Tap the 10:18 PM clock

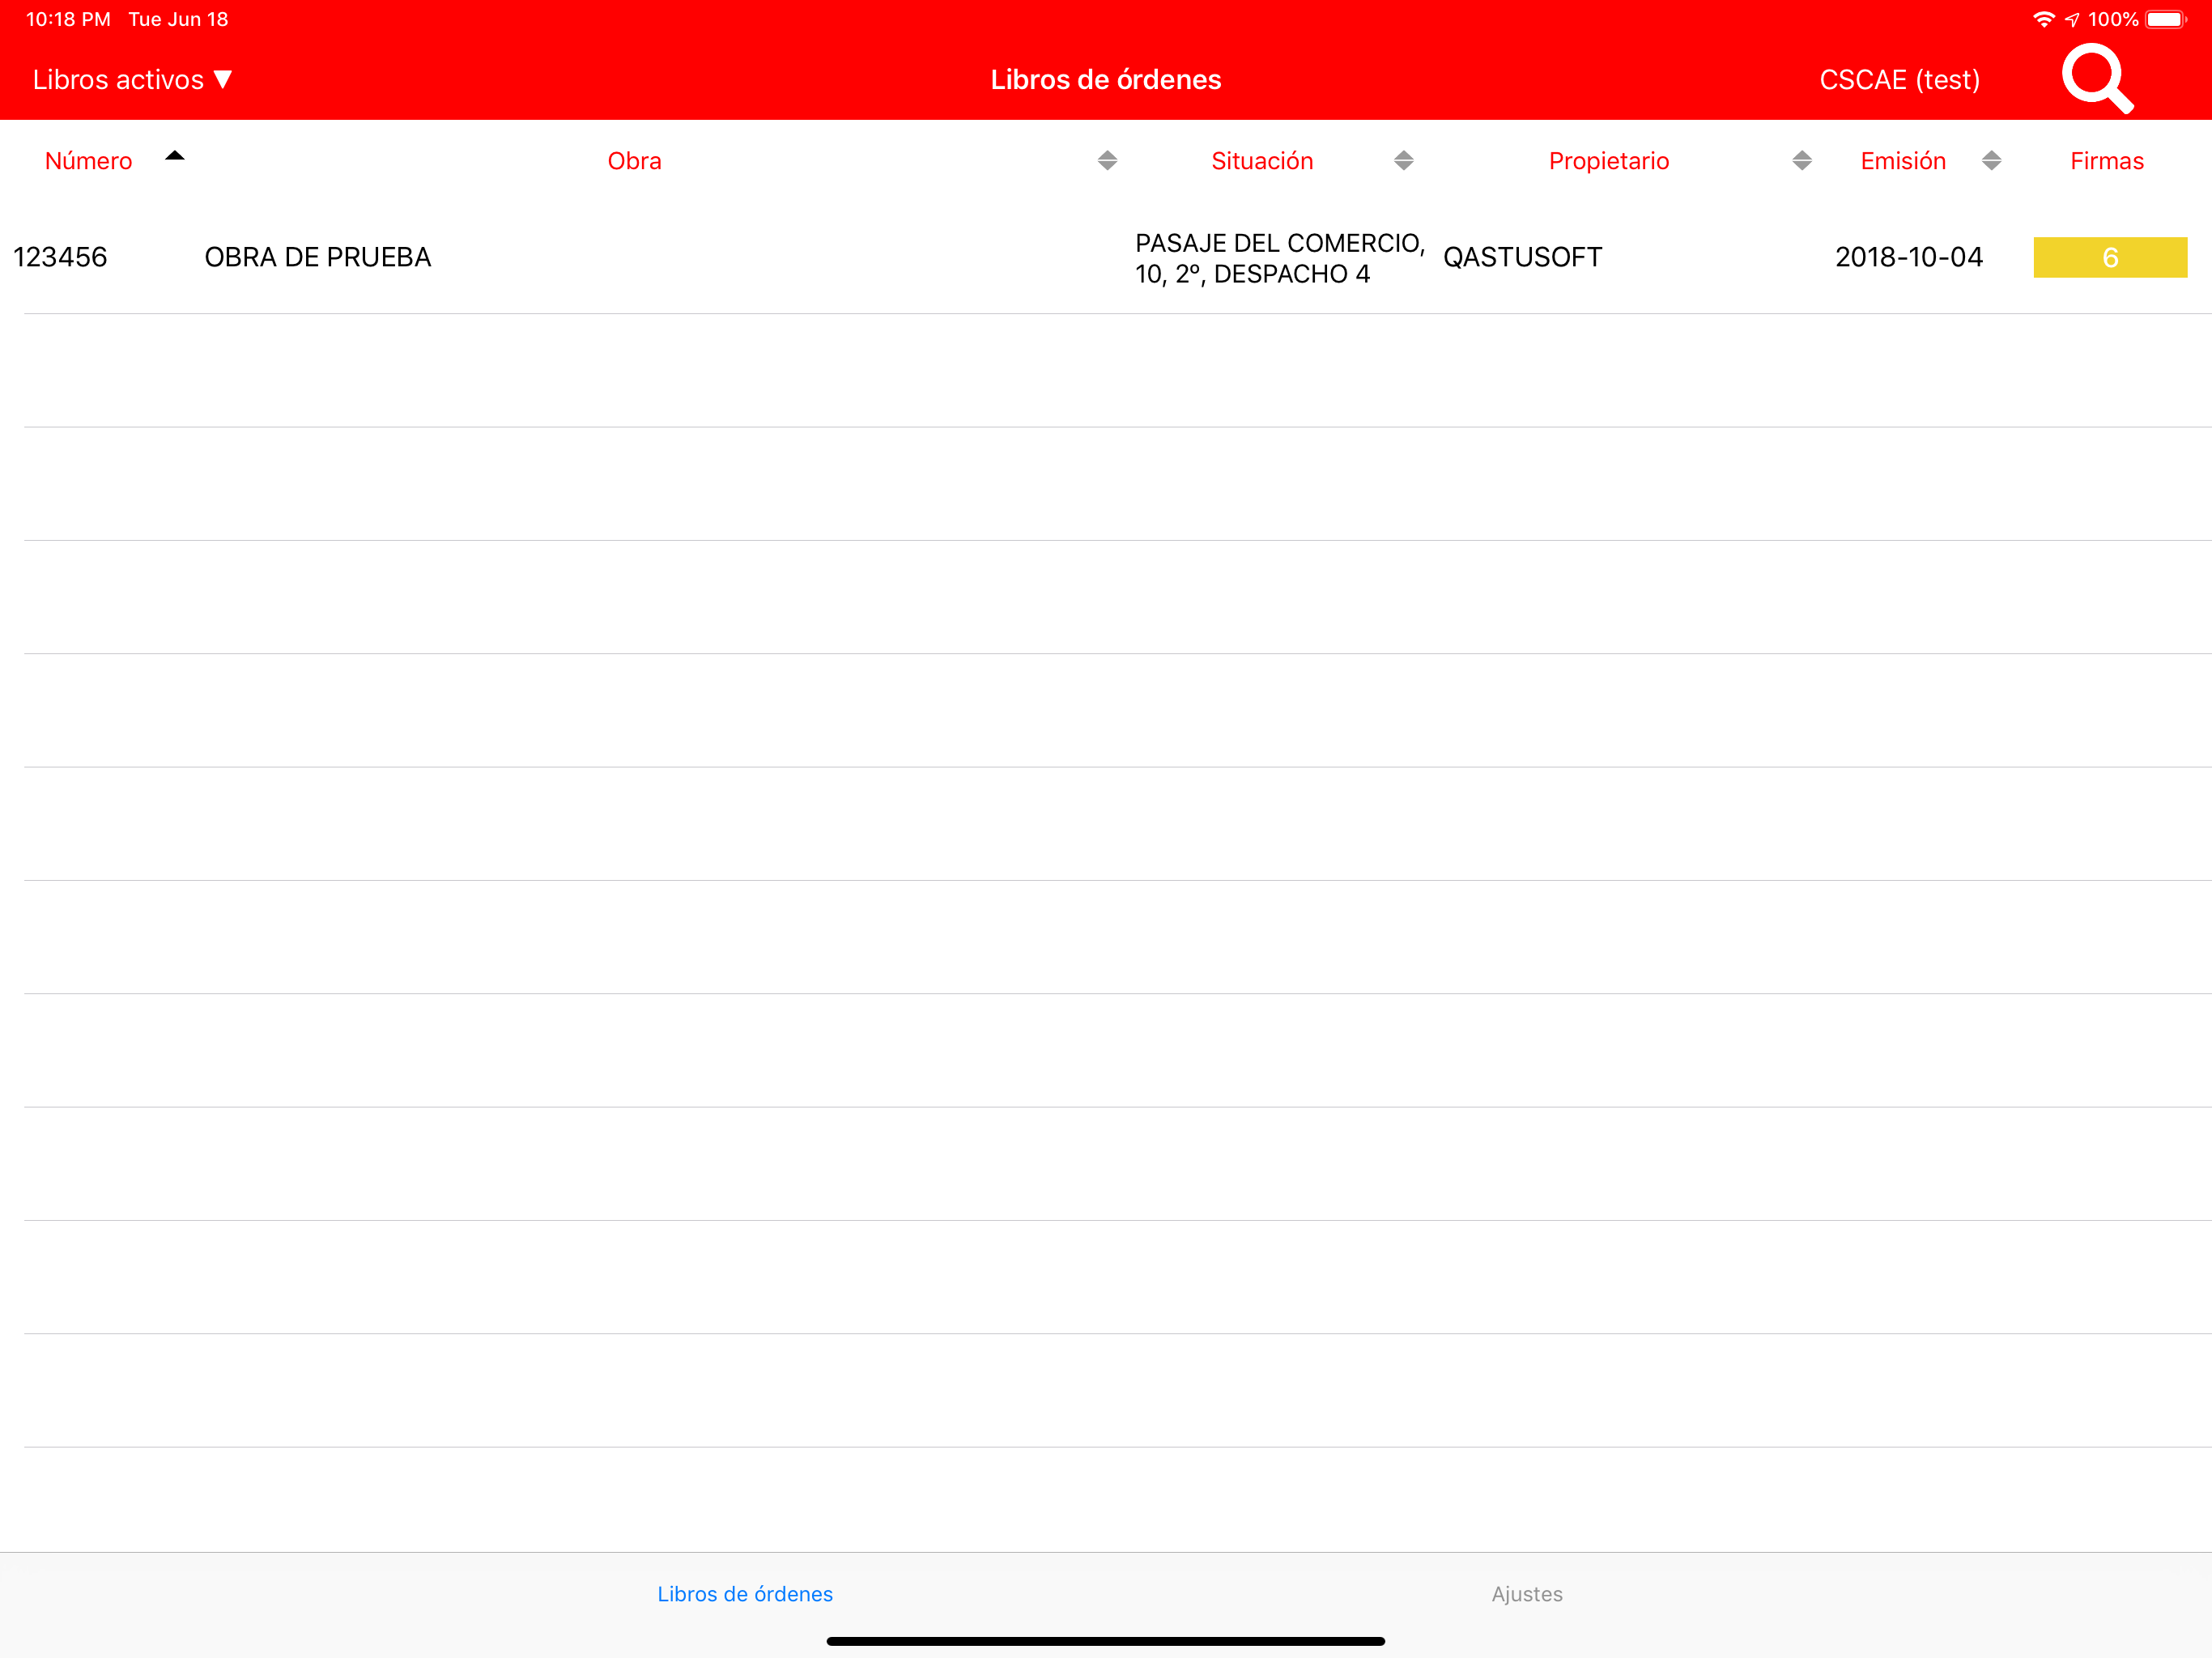68,19
